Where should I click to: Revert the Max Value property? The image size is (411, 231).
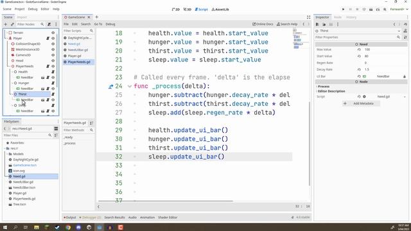(x=359, y=49)
